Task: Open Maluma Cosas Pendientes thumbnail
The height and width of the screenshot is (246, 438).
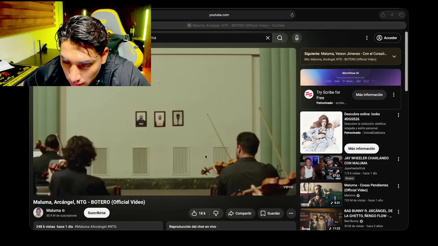Action: 321,194
